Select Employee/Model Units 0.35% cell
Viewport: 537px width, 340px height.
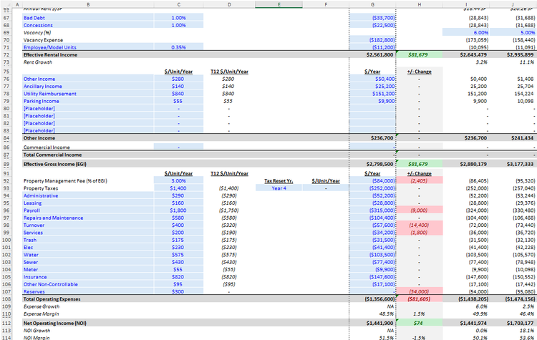tap(178, 47)
